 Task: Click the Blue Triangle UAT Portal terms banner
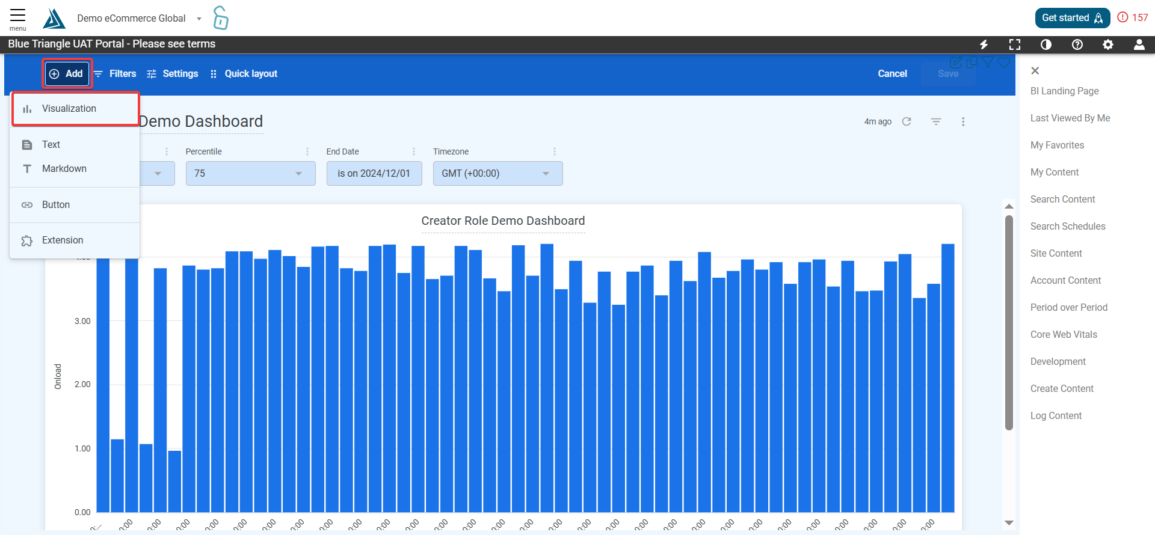coord(112,44)
